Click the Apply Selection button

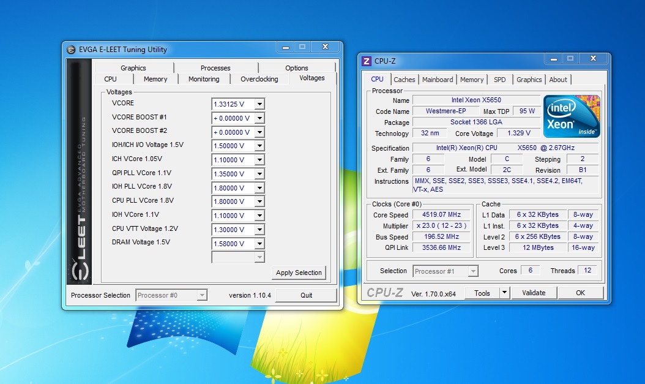(x=299, y=273)
